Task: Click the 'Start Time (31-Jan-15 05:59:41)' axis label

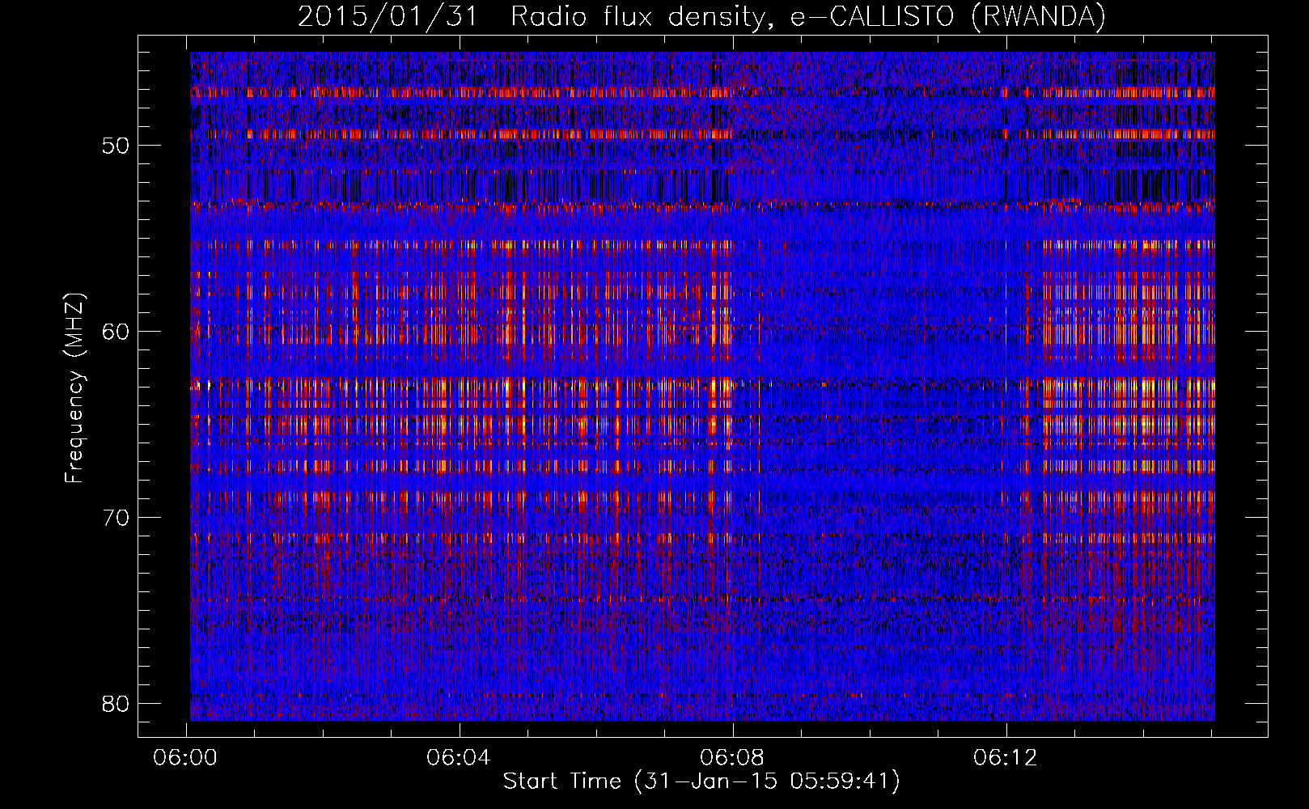Action: pos(701,781)
